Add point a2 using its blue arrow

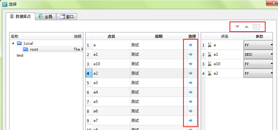pos(191,73)
